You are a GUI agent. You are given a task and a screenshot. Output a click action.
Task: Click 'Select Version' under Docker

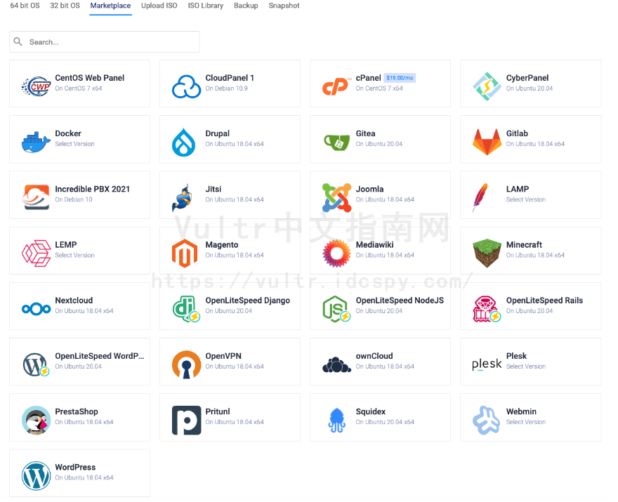[x=74, y=144]
